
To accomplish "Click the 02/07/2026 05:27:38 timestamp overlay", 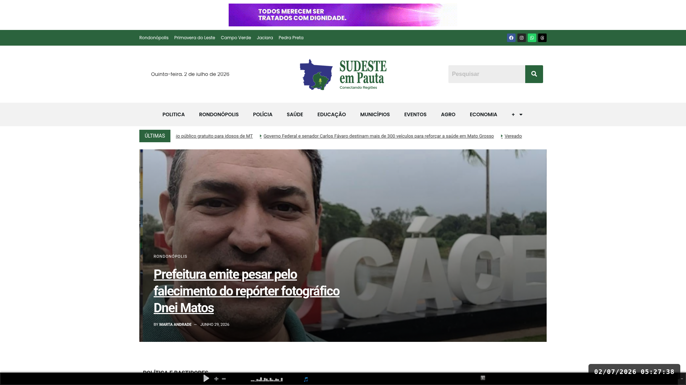I will point(634,372).
